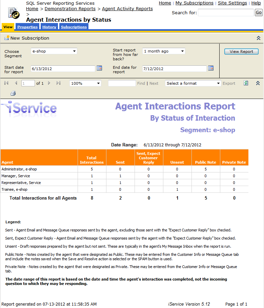The width and height of the screenshot is (264, 308).
Task: Click the date range '6/13/2012 through 7/12/2012'
Action: 172,145
